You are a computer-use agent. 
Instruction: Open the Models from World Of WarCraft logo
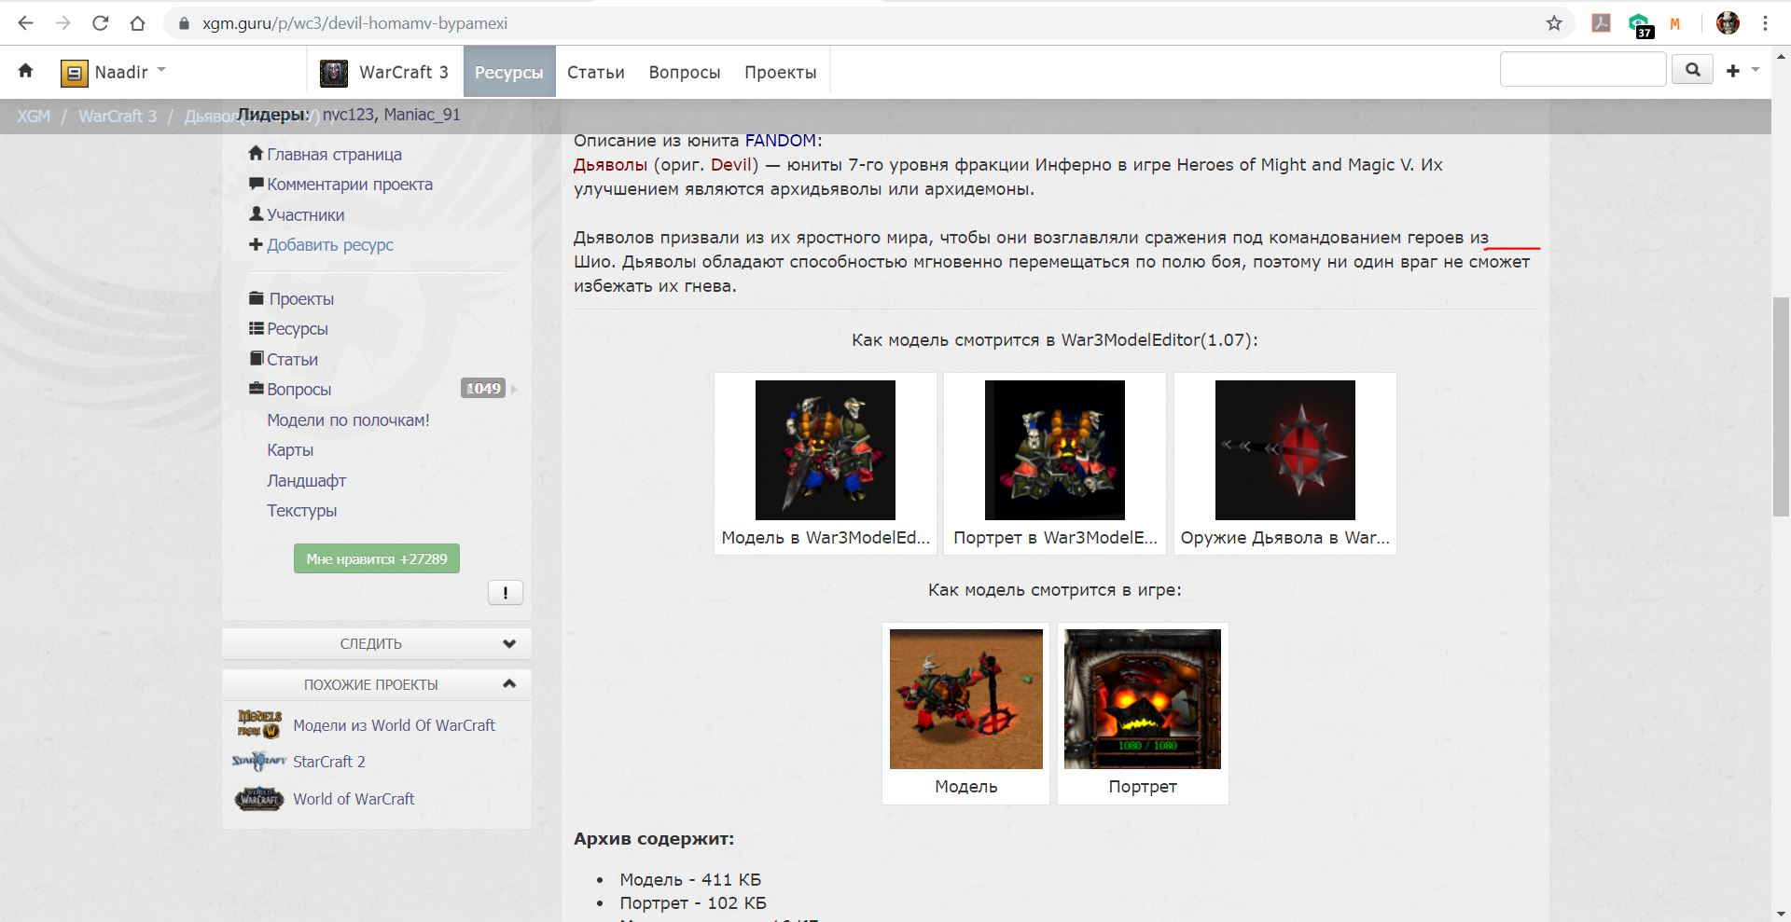pos(259,724)
